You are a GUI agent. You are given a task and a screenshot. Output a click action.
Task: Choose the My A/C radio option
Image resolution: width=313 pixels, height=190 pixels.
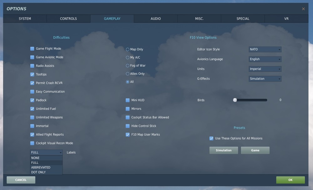[x=128, y=58]
